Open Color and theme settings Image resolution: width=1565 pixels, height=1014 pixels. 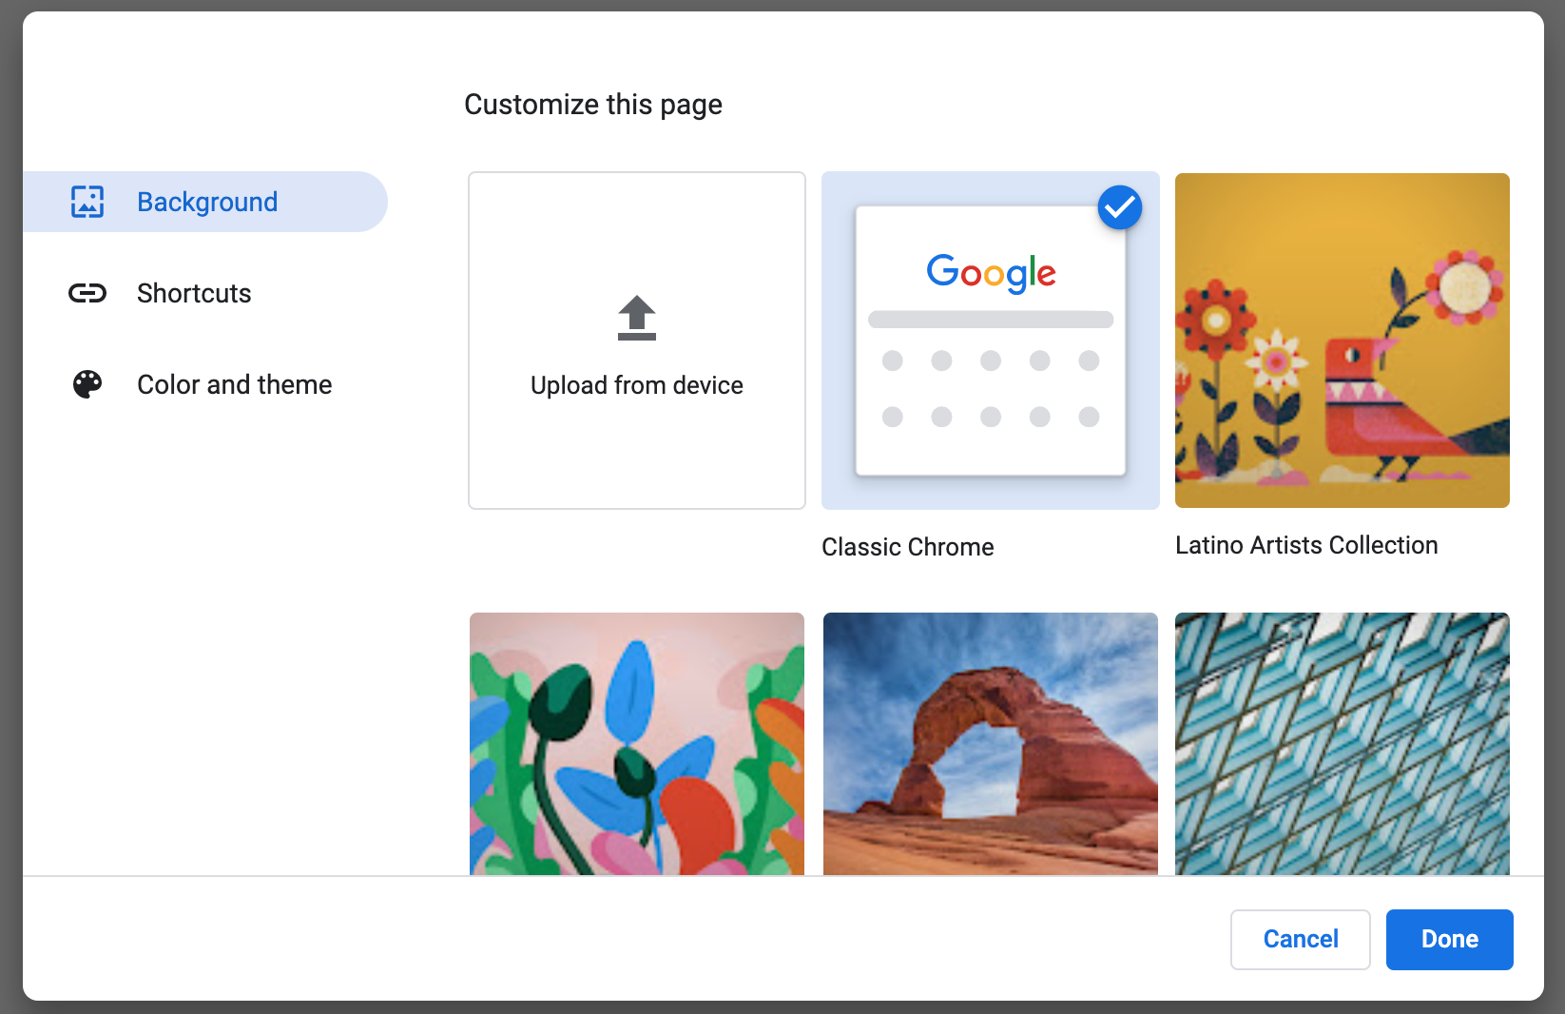[x=234, y=384]
